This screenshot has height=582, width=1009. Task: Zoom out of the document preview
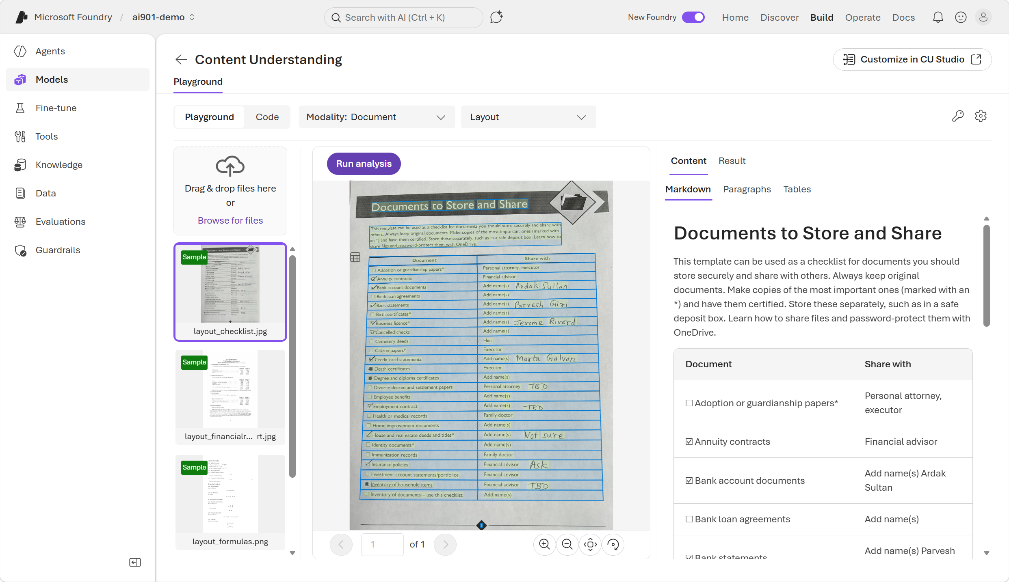pyautogui.click(x=567, y=544)
